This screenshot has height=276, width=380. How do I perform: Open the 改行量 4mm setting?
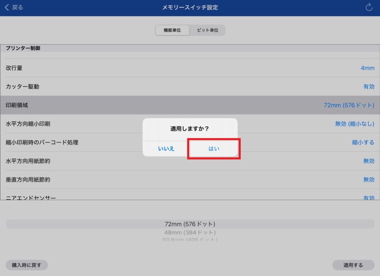pyautogui.click(x=367, y=68)
